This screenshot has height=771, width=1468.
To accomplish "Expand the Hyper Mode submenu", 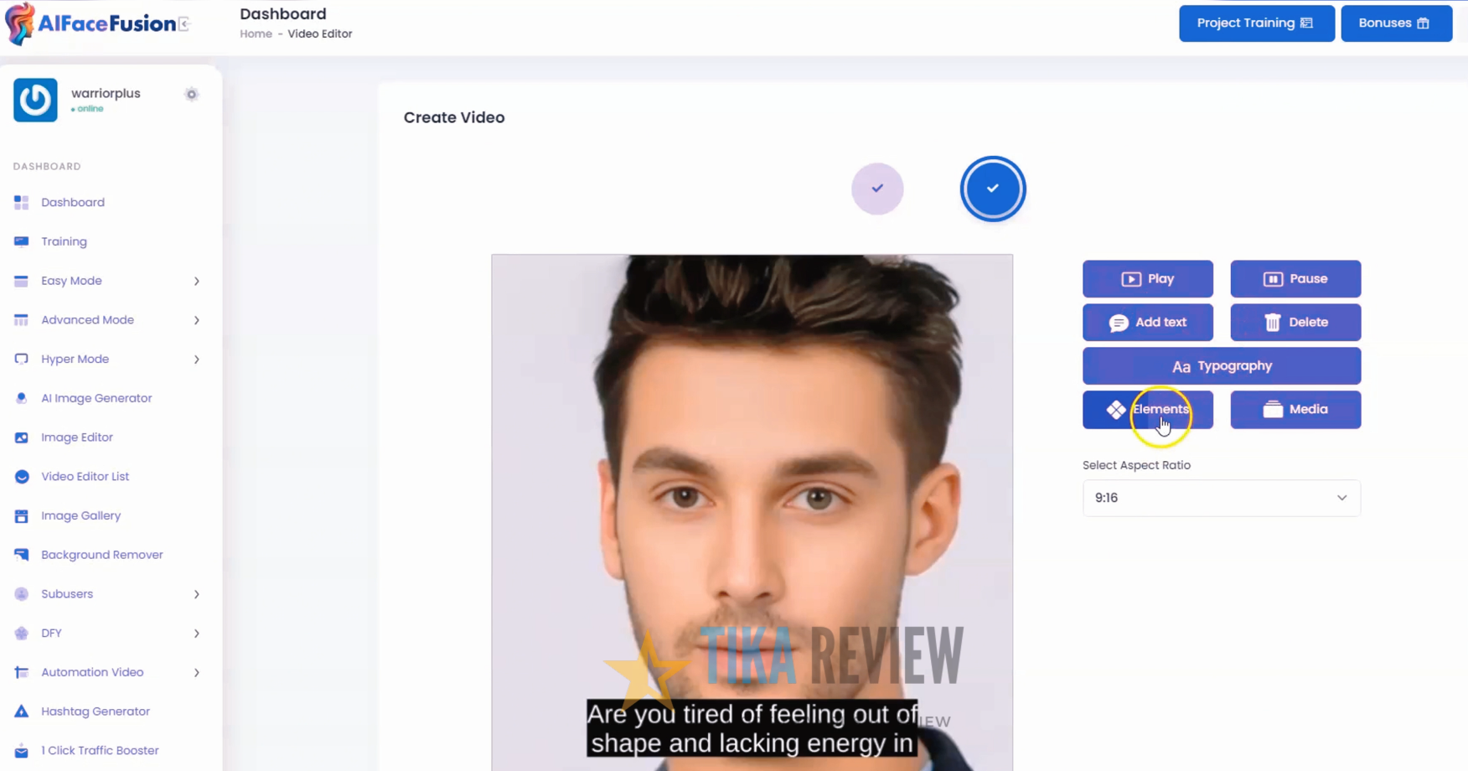I will (x=75, y=359).
